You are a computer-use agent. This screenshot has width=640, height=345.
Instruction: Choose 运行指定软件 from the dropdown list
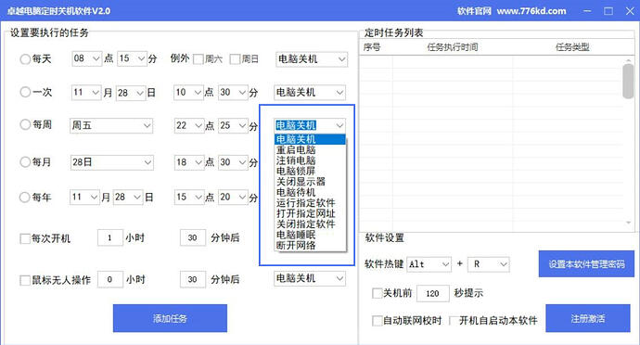coord(310,203)
